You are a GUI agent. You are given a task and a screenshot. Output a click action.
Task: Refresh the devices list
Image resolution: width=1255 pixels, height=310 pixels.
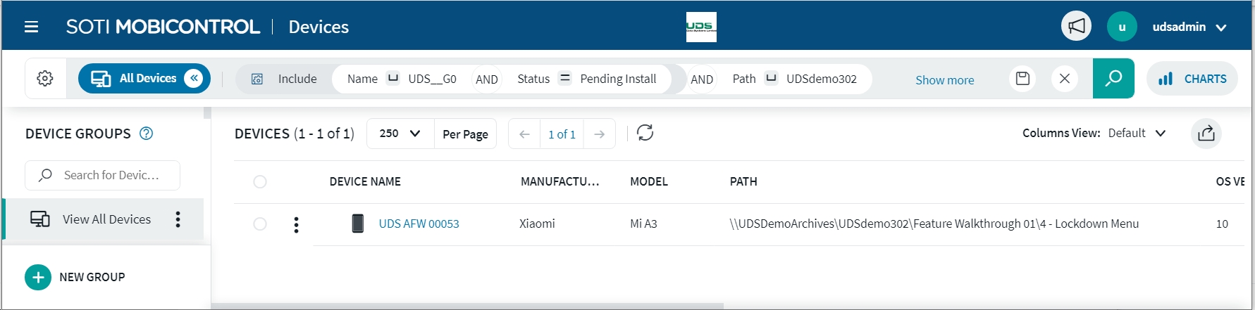645,133
